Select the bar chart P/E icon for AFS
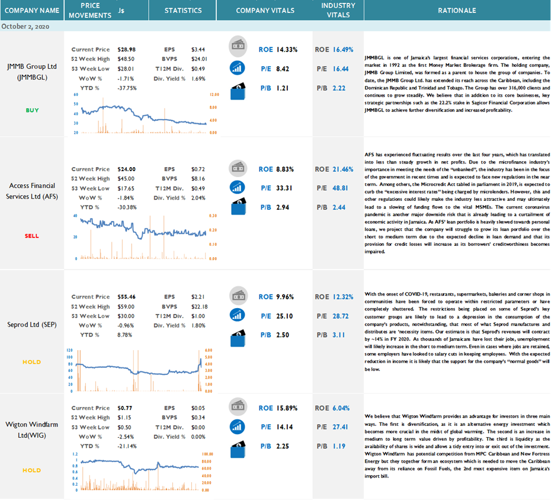Image resolution: width=551 pixels, height=500 pixels. click(238, 187)
